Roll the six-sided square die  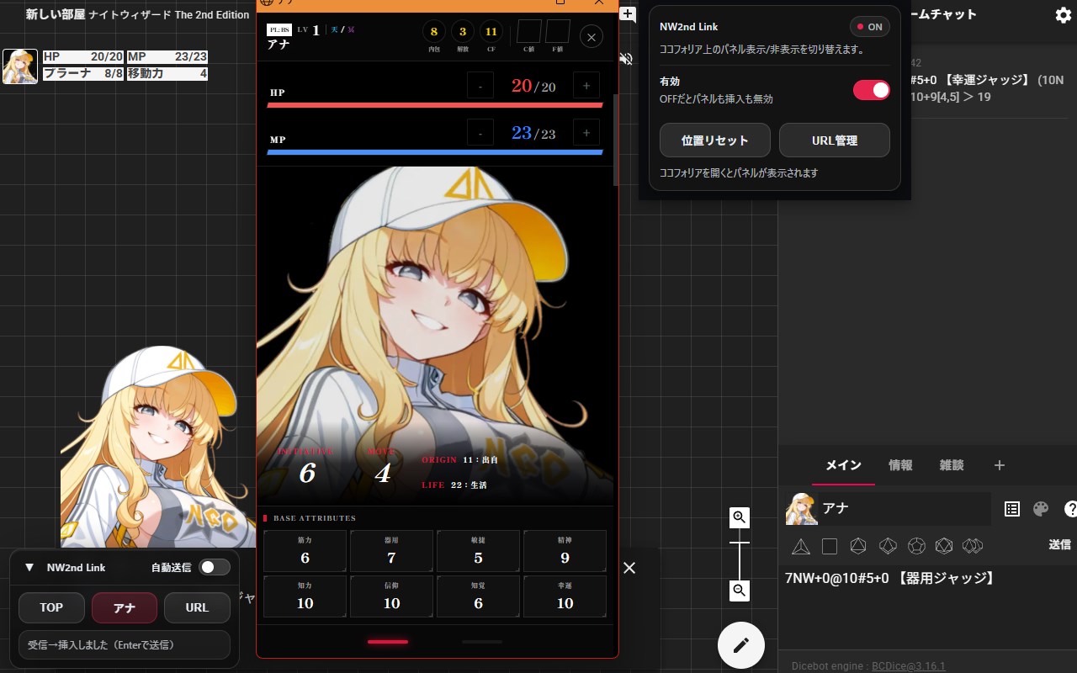pyautogui.click(x=830, y=547)
